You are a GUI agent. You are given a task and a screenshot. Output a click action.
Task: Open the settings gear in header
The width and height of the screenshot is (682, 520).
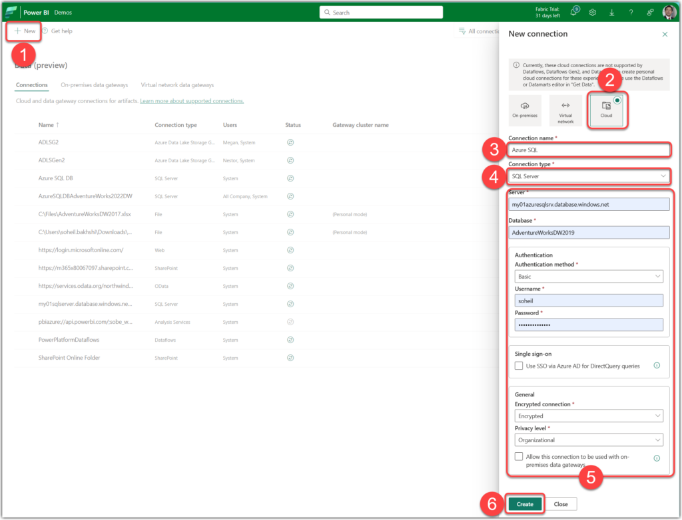coord(592,13)
